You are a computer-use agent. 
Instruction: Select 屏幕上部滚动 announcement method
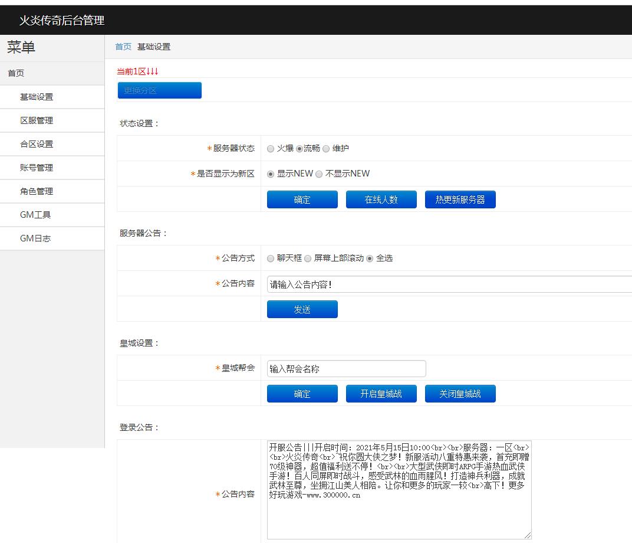(308, 259)
